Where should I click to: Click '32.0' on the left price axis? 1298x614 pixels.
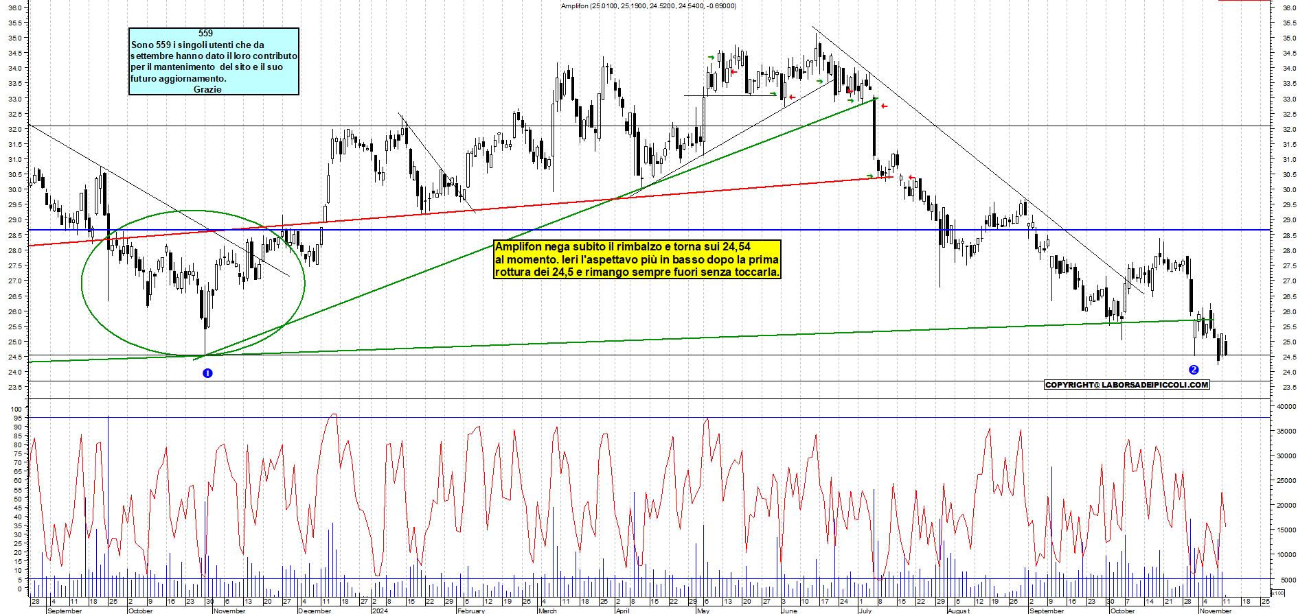click(16, 129)
